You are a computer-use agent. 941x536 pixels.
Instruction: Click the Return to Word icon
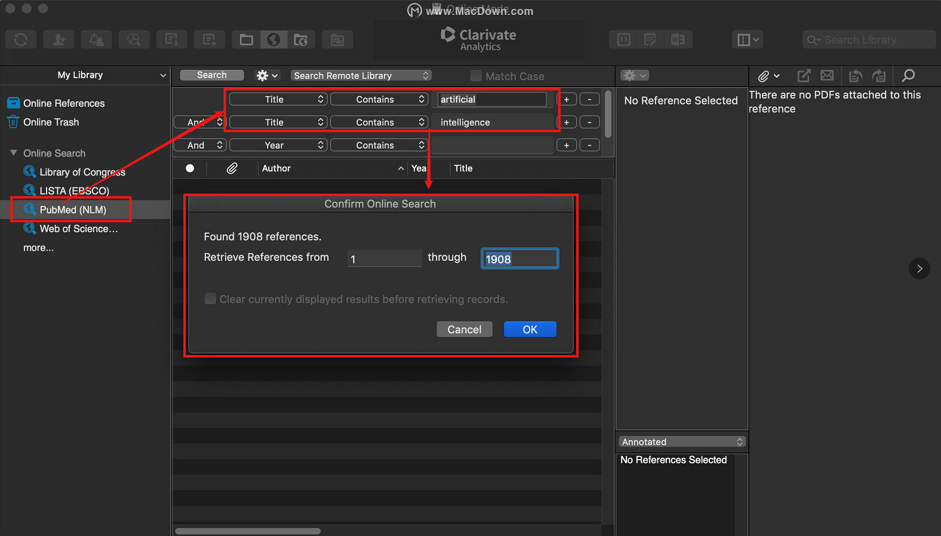[678, 39]
